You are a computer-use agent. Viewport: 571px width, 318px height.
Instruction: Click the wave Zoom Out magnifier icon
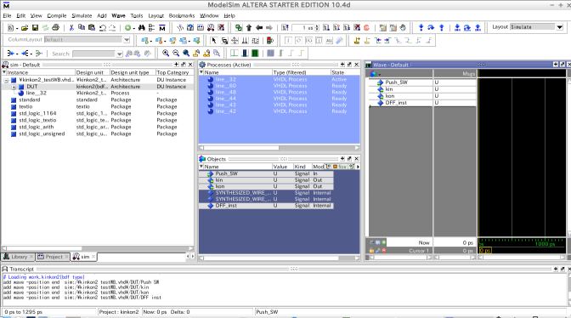click(176, 54)
